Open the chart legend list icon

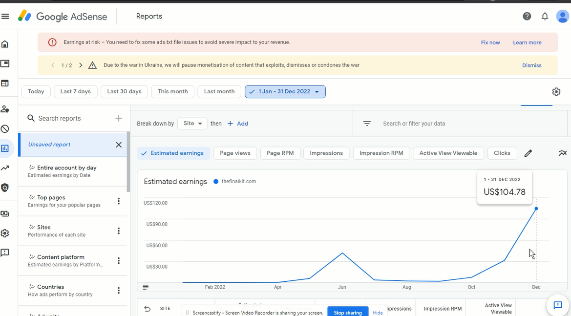(146, 287)
